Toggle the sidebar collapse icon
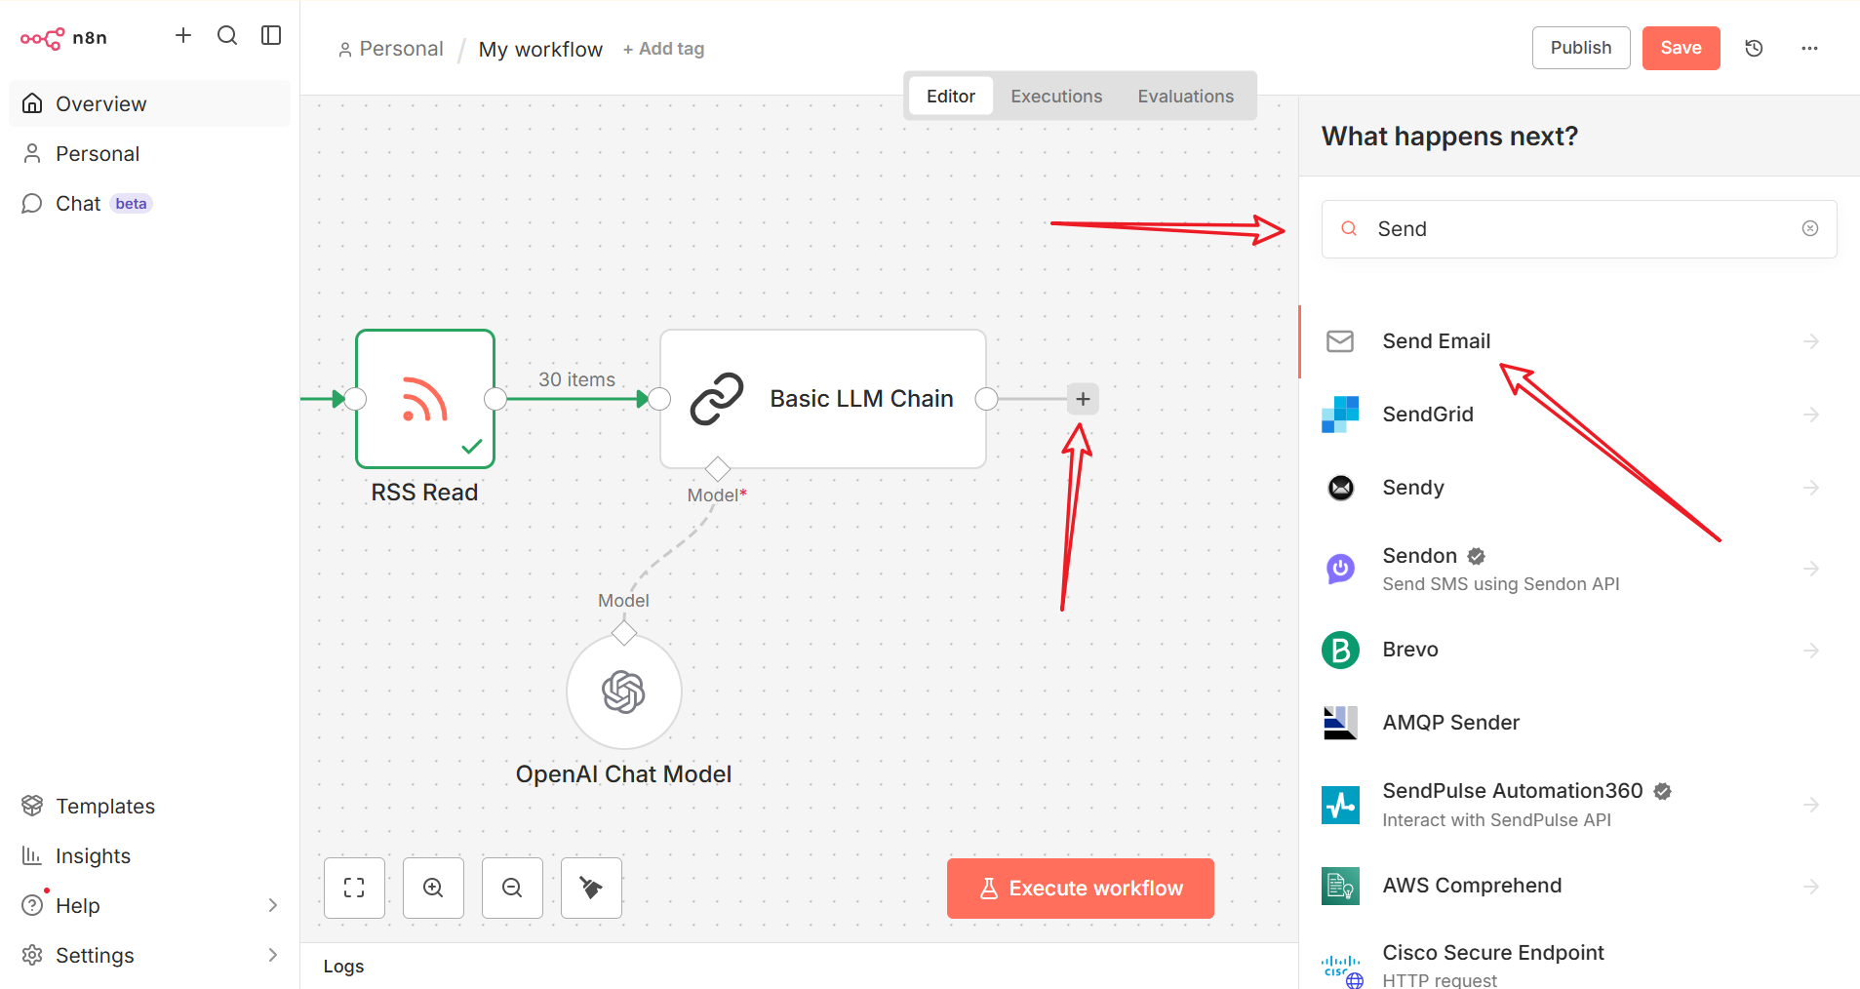This screenshot has width=1860, height=989. (271, 36)
